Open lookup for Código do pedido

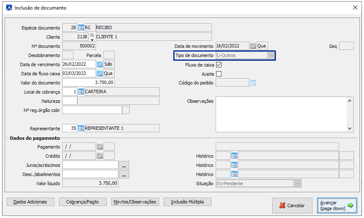253,83
